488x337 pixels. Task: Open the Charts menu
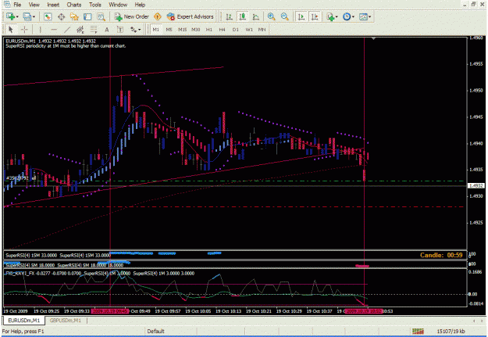[x=74, y=5]
